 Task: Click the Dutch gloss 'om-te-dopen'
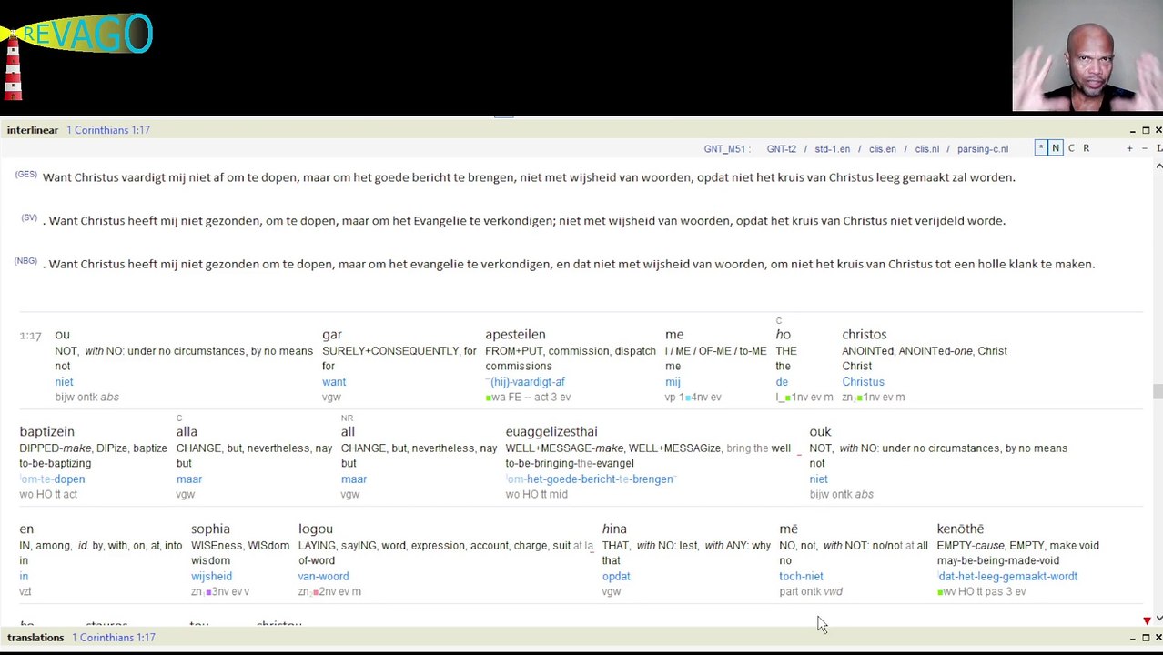click(x=52, y=479)
